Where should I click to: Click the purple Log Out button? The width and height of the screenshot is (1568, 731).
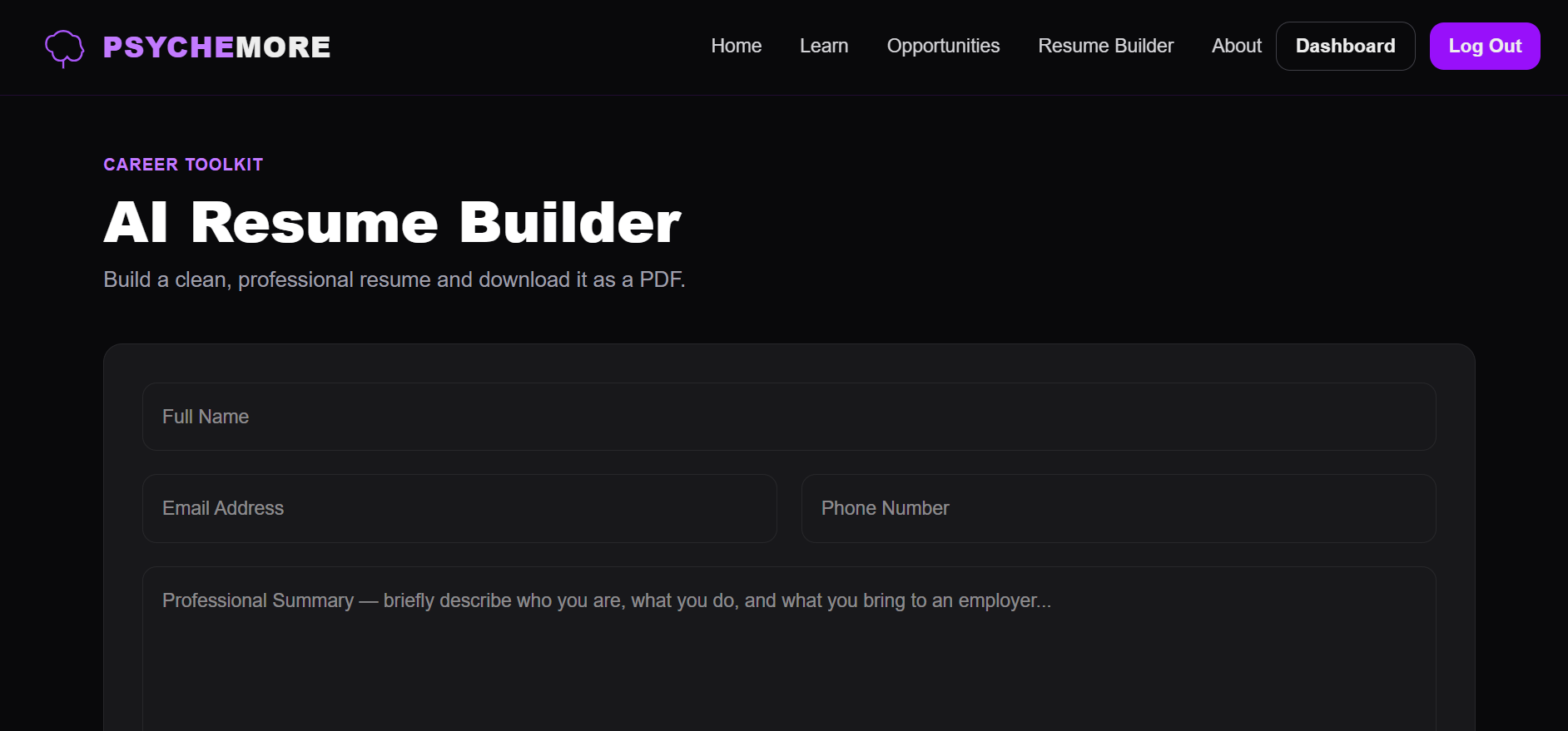1485,46
